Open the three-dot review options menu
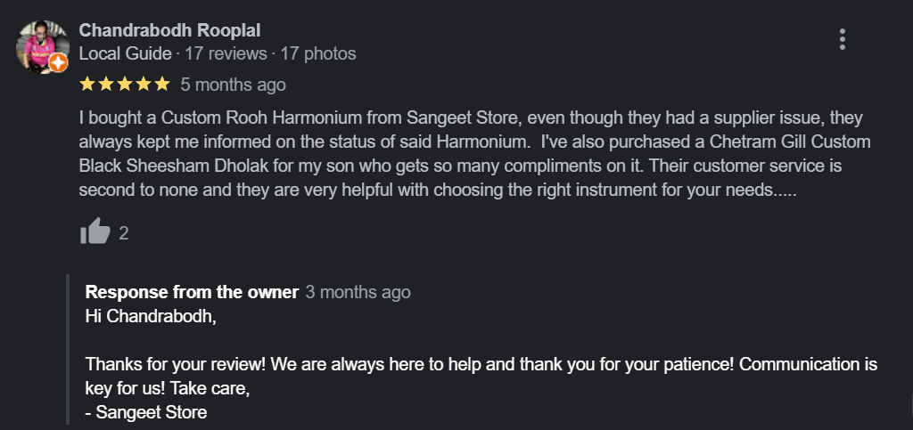This screenshot has width=913, height=430. (842, 39)
